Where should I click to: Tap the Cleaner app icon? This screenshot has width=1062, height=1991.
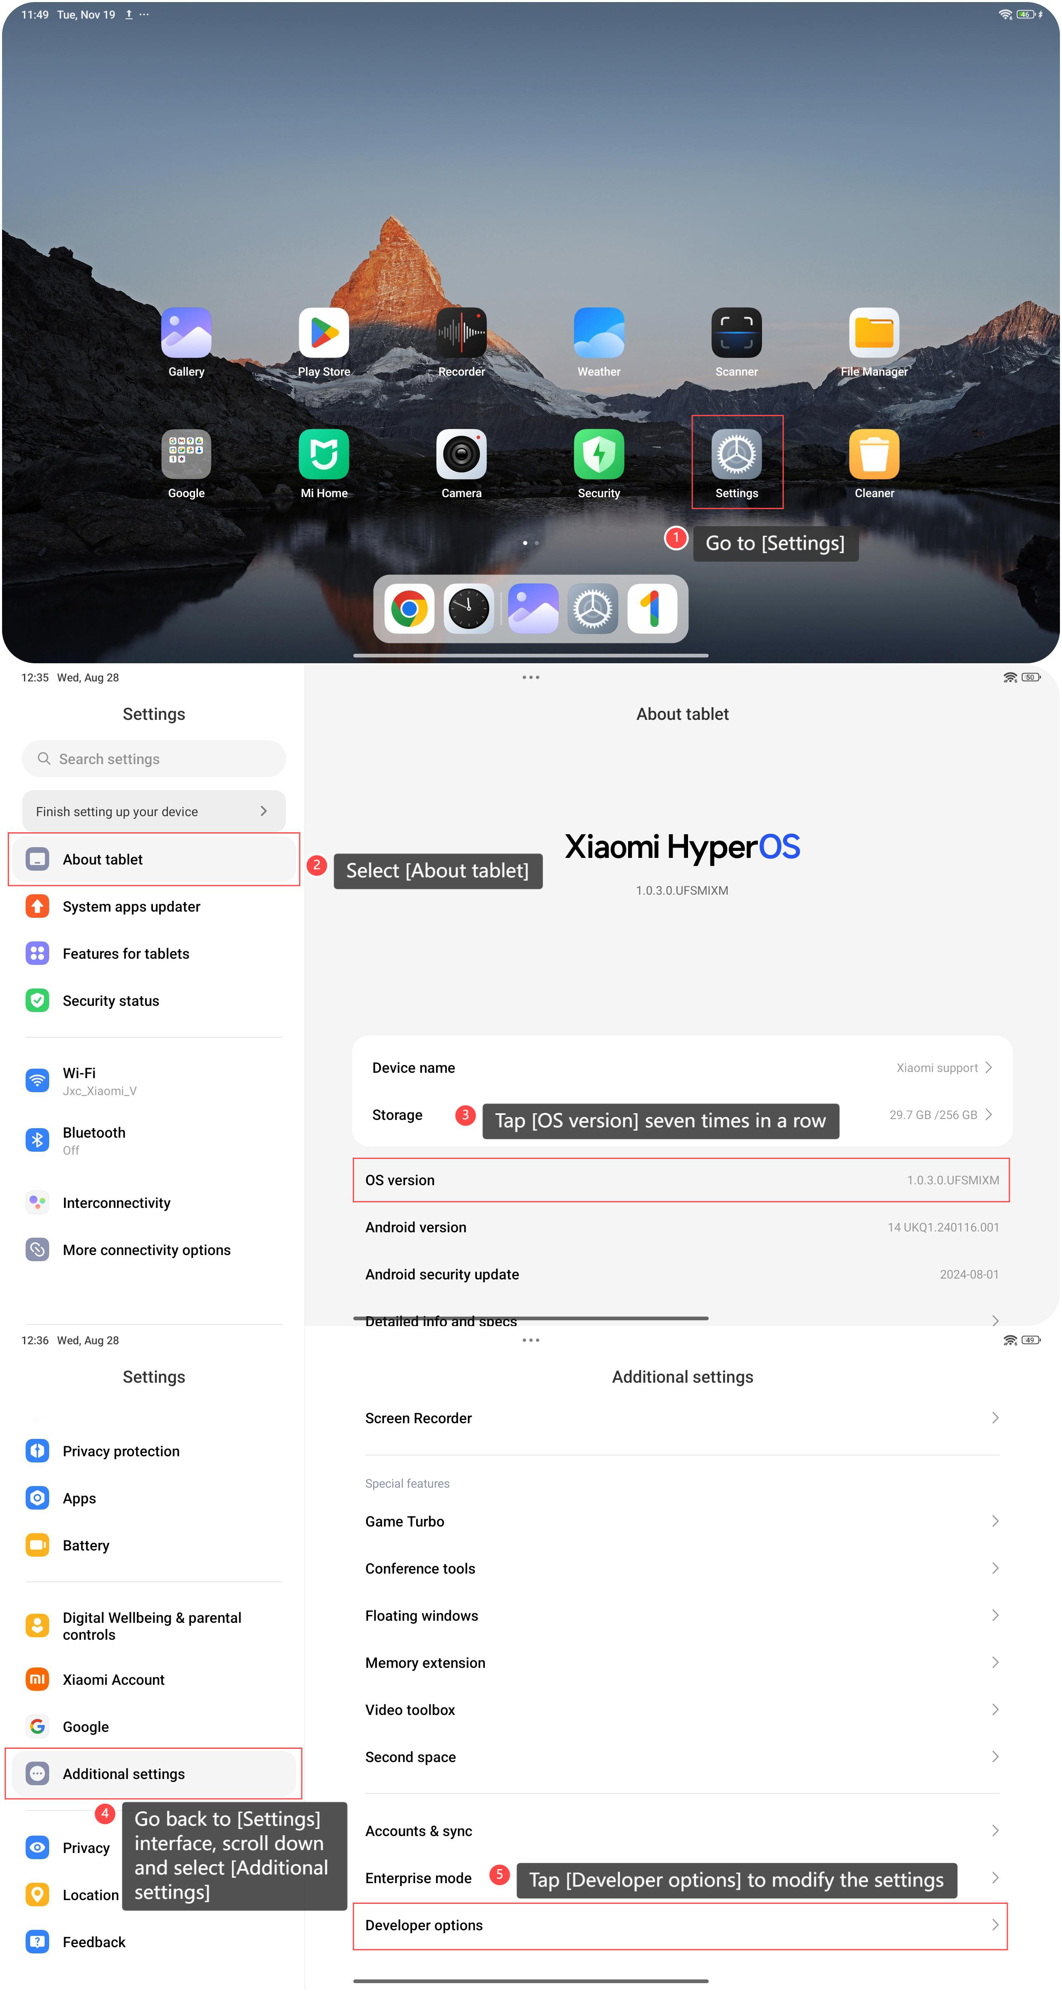pos(874,455)
